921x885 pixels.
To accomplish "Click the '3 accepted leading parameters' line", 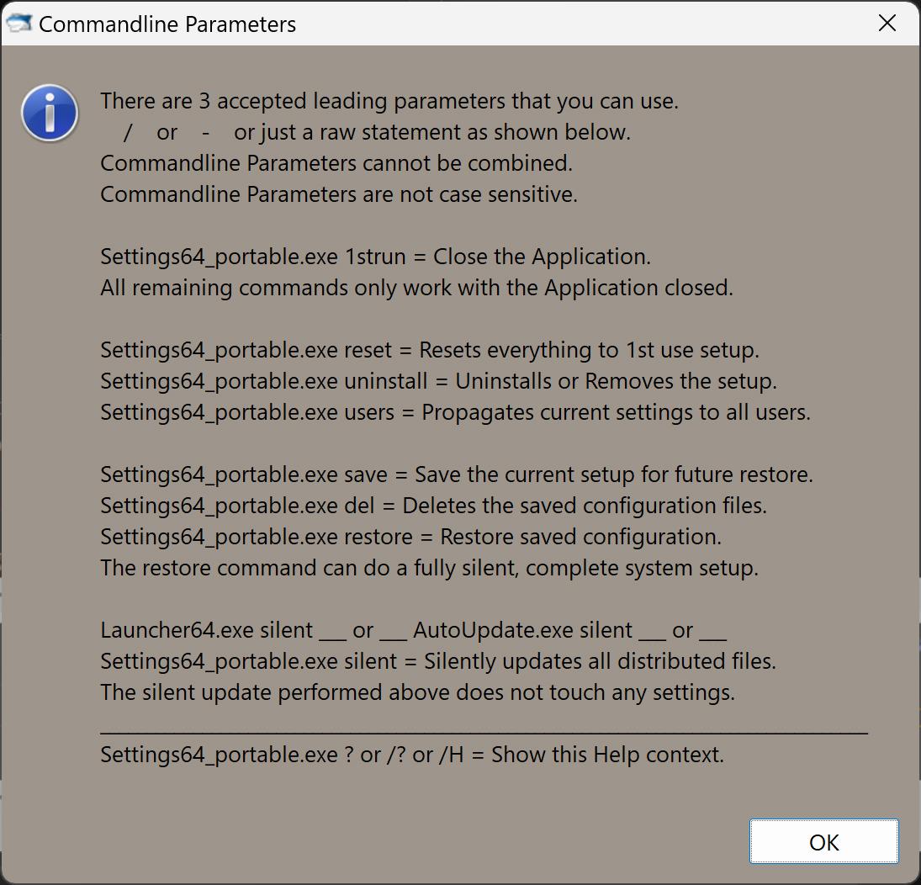I will click(389, 101).
